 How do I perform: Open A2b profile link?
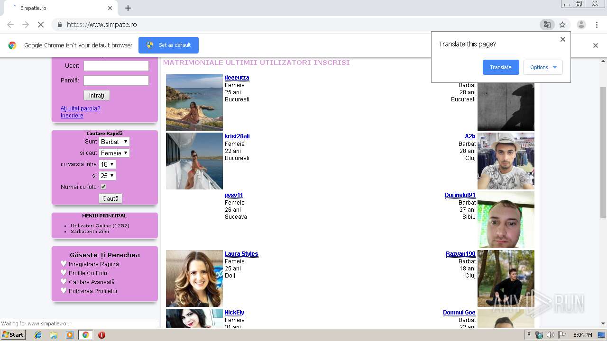[x=470, y=136]
